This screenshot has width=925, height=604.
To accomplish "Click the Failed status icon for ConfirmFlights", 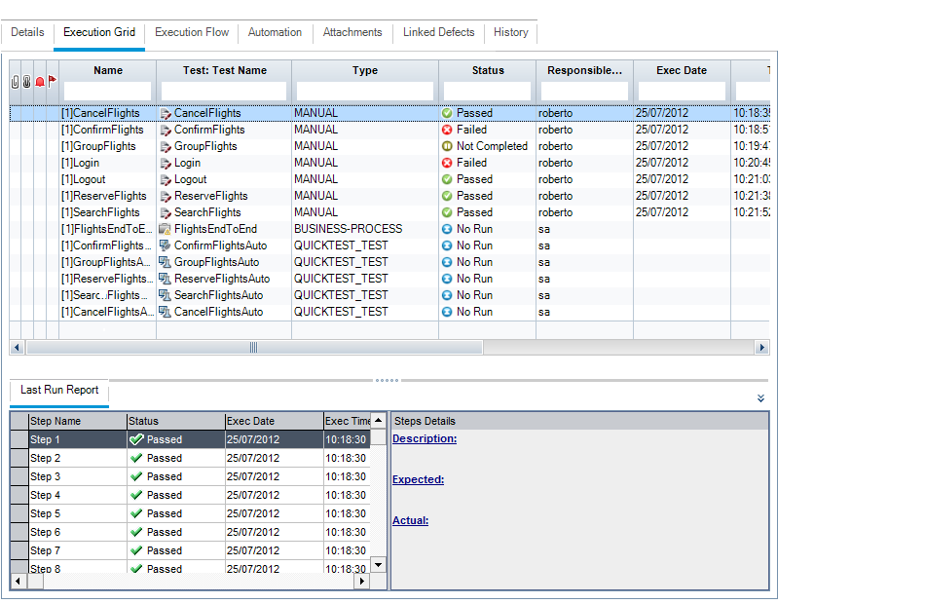I will pos(447,130).
